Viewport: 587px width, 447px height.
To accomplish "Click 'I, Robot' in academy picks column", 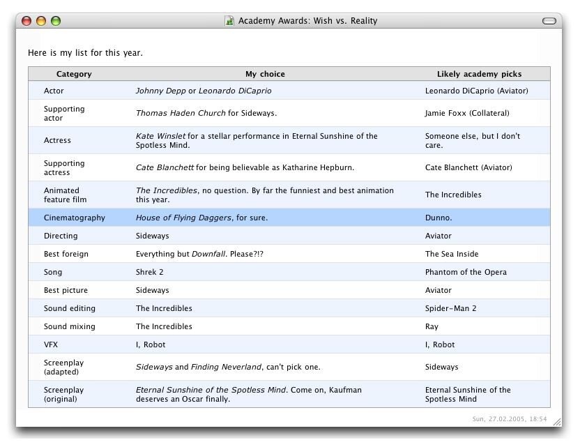I will pyautogui.click(x=440, y=344).
